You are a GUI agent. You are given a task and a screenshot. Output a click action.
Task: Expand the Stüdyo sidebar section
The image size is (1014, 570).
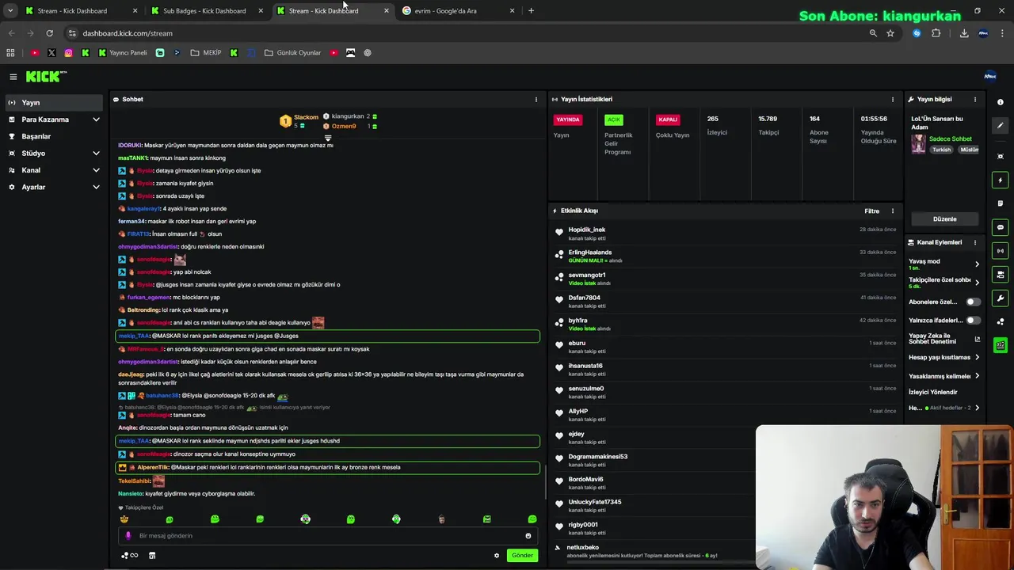coord(54,154)
